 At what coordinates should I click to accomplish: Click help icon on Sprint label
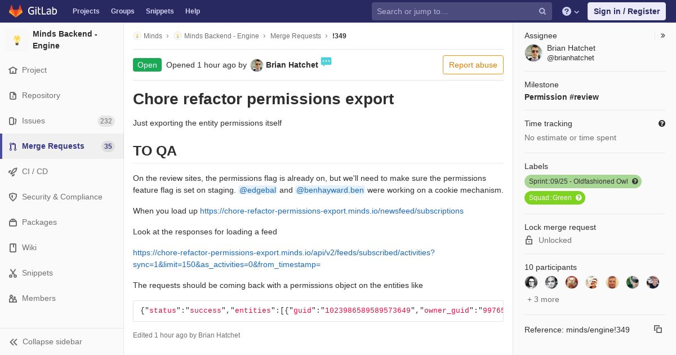635,181
